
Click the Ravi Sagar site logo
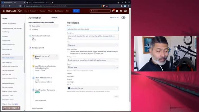tap(14, 11)
